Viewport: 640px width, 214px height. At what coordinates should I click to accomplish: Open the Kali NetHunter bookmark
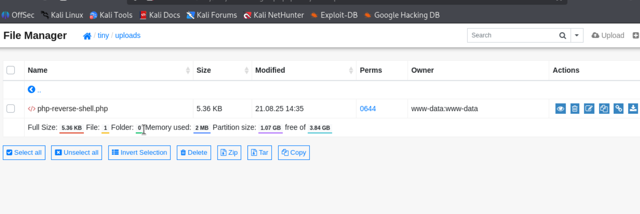(274, 15)
